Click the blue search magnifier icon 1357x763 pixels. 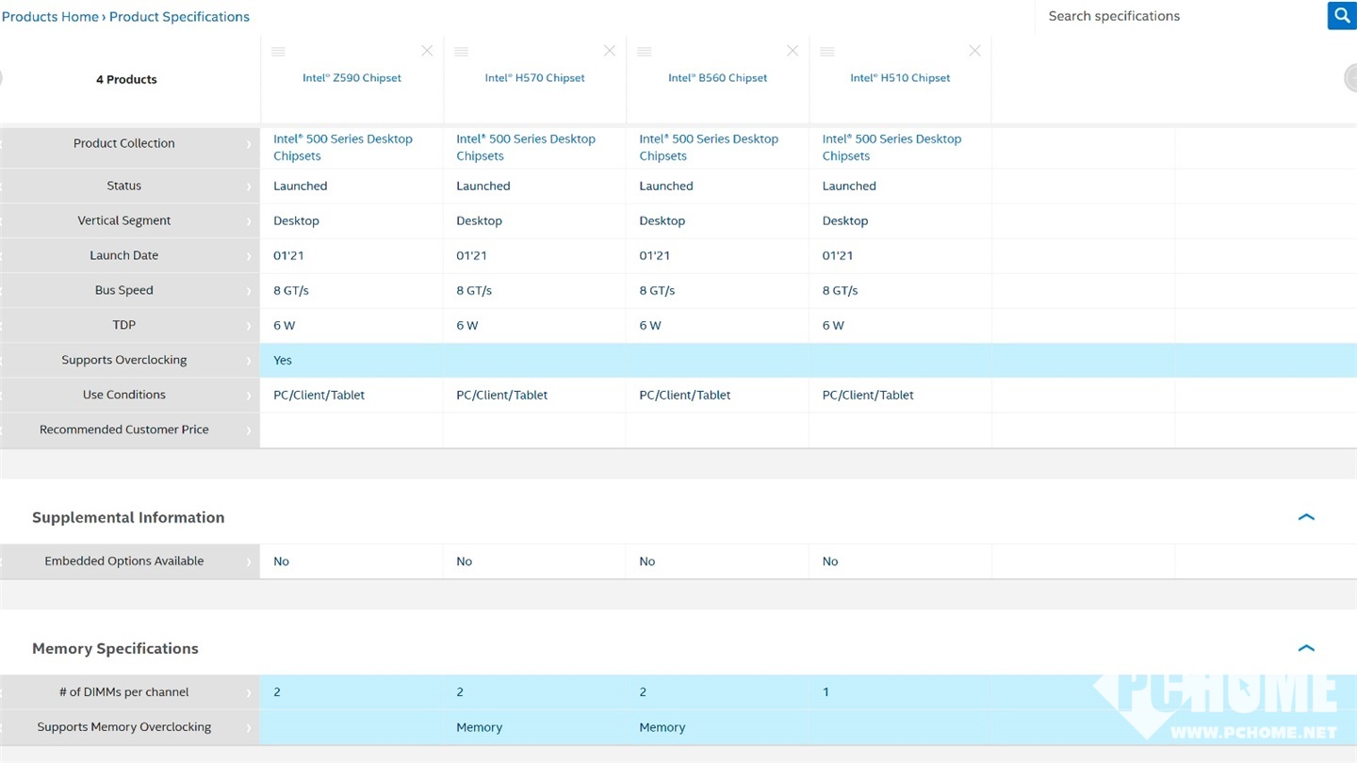pos(1342,16)
